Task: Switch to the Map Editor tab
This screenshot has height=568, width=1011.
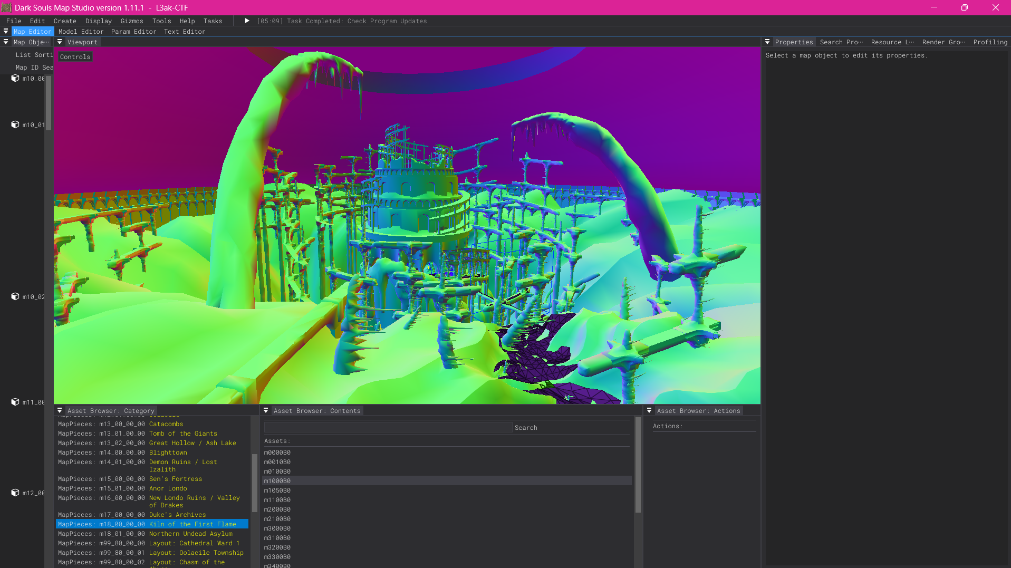Action: click(x=33, y=32)
